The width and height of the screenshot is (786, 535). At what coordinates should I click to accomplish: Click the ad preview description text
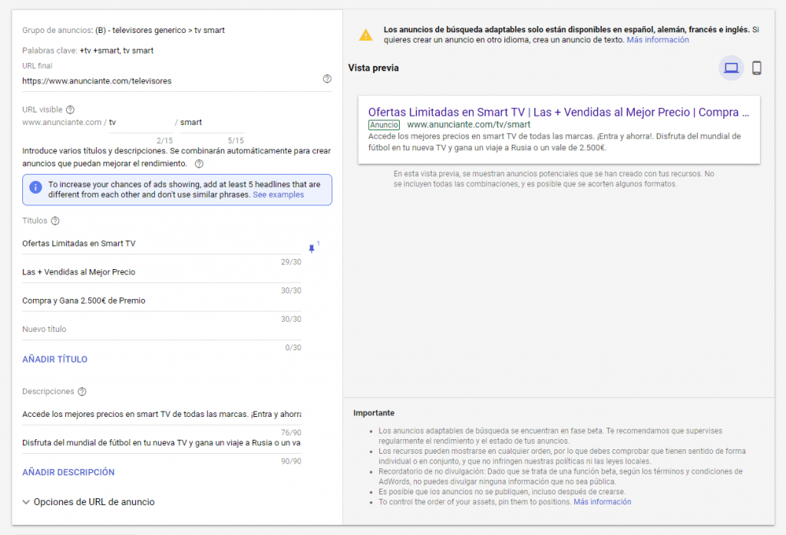[x=554, y=142]
